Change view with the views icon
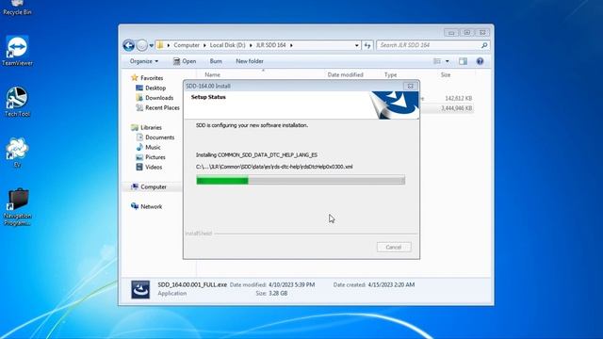603x339 pixels. (x=437, y=61)
